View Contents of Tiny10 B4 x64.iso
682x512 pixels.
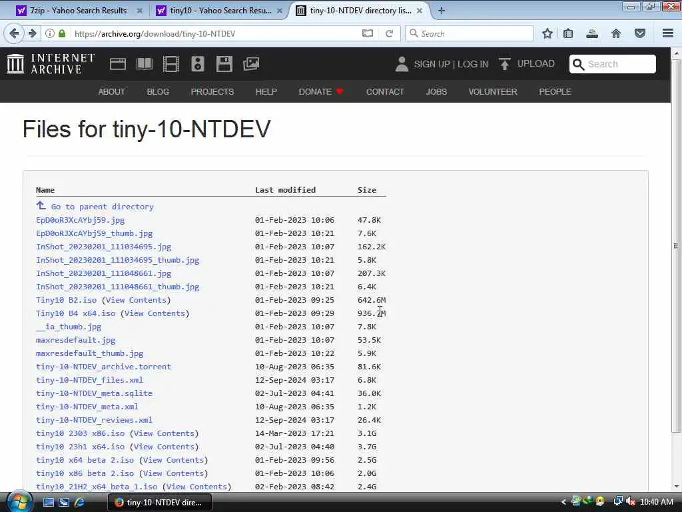[155, 313]
